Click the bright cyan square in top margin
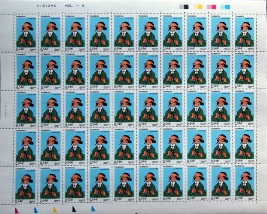Image resolution: width=267 pixels, height=214 pixels. 228,6
